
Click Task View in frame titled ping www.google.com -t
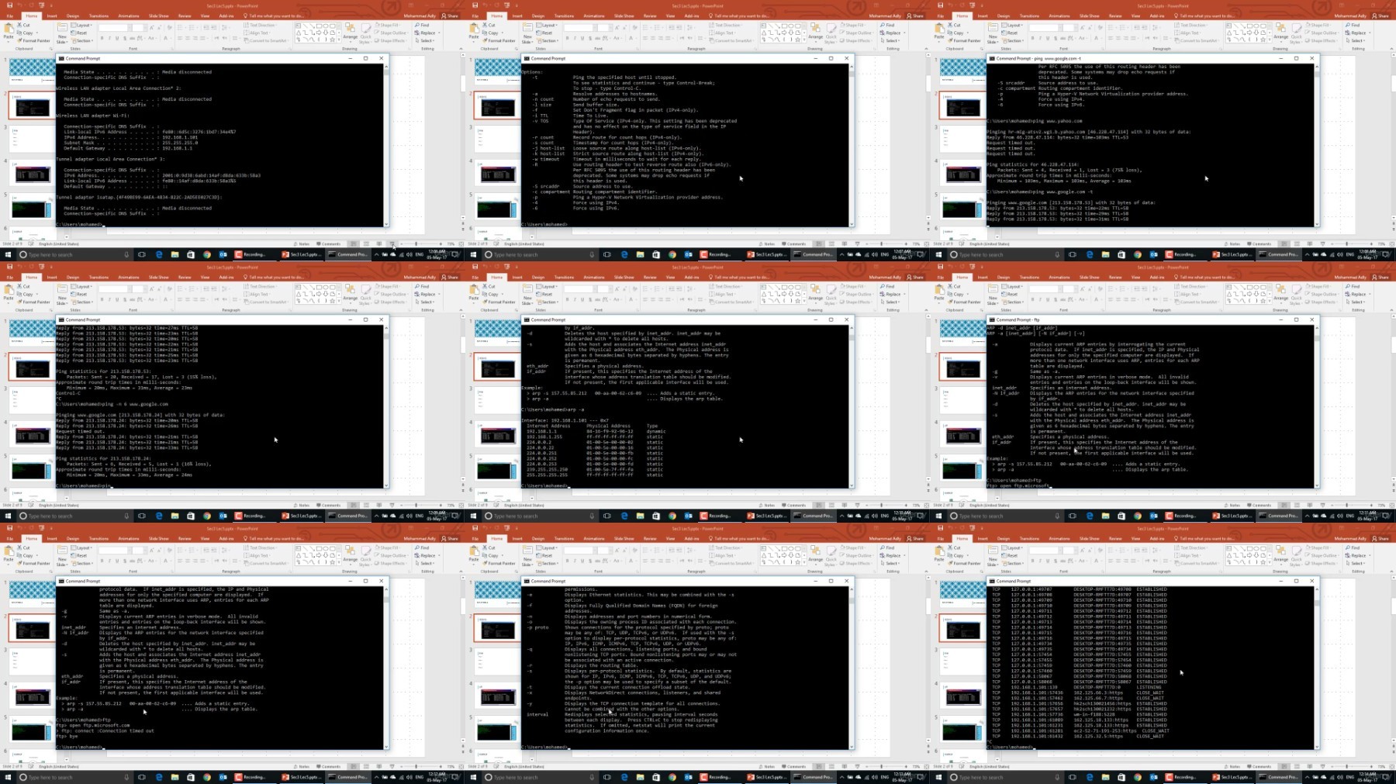pos(1073,254)
